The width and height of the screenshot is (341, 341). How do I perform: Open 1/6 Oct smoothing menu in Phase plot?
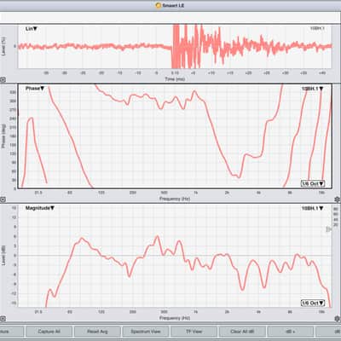tap(313, 183)
